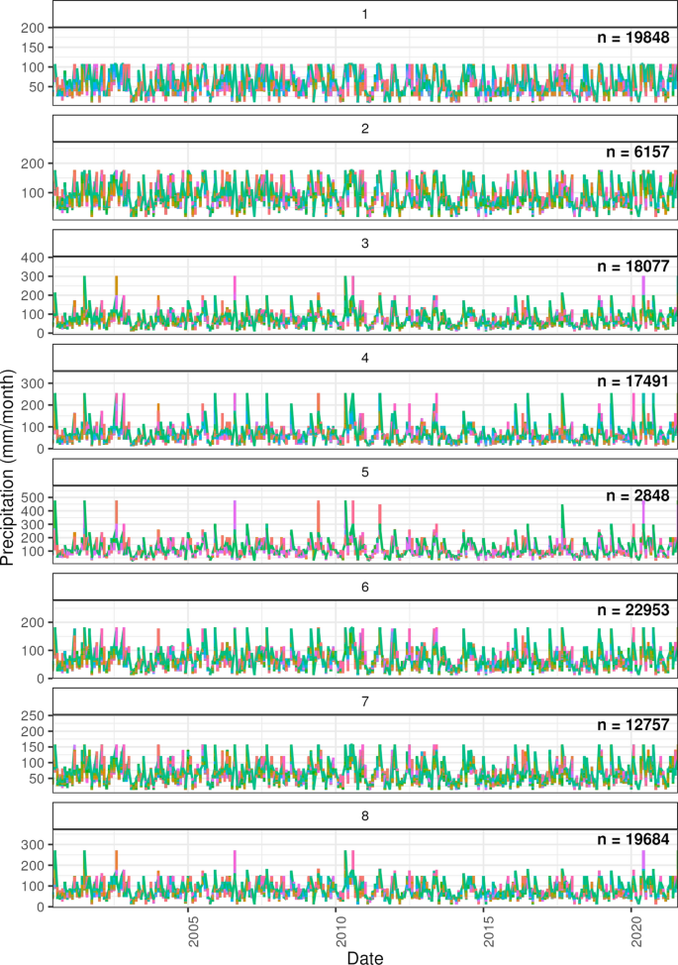Select the "n = 6157" annotation
The height and width of the screenshot is (965, 678).
637,152
